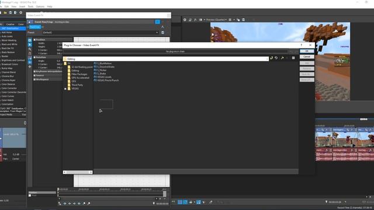374x210 pixels.
Task: Switch to the Color tab in FX list
Action: (x=21, y=24)
